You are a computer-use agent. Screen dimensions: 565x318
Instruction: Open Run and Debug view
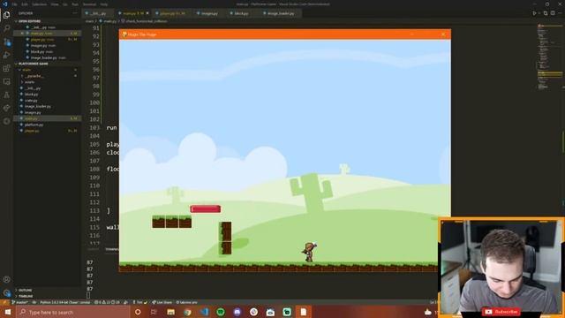(6, 55)
